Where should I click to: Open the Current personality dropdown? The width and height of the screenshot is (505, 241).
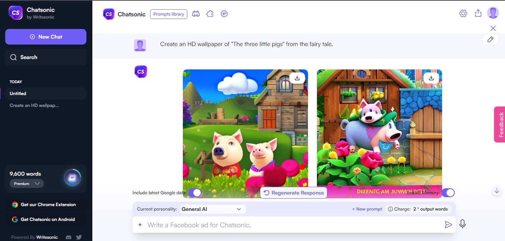(213, 209)
